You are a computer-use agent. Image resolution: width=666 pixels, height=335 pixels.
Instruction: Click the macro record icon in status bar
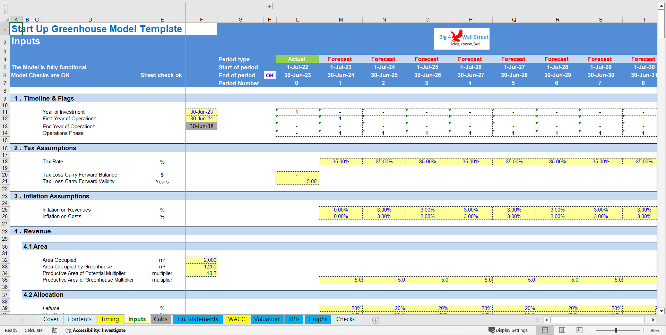point(54,330)
